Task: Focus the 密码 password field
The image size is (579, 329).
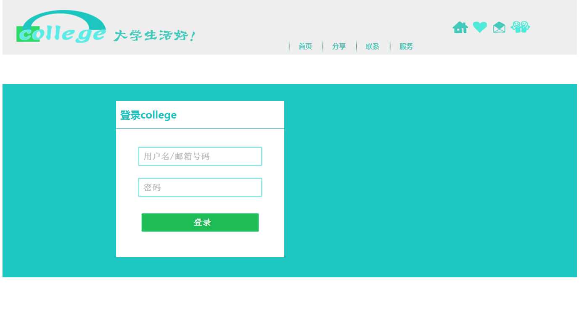Action: 200,187
